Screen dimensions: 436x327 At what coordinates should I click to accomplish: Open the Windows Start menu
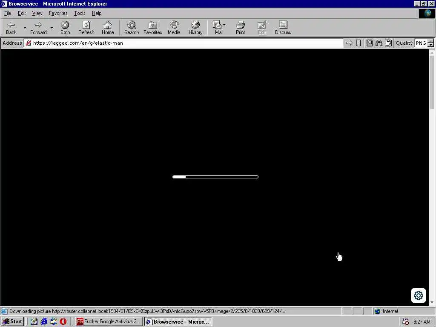pos(12,322)
